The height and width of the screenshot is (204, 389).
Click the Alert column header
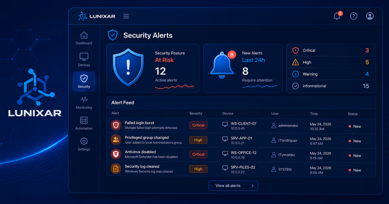pyautogui.click(x=115, y=113)
